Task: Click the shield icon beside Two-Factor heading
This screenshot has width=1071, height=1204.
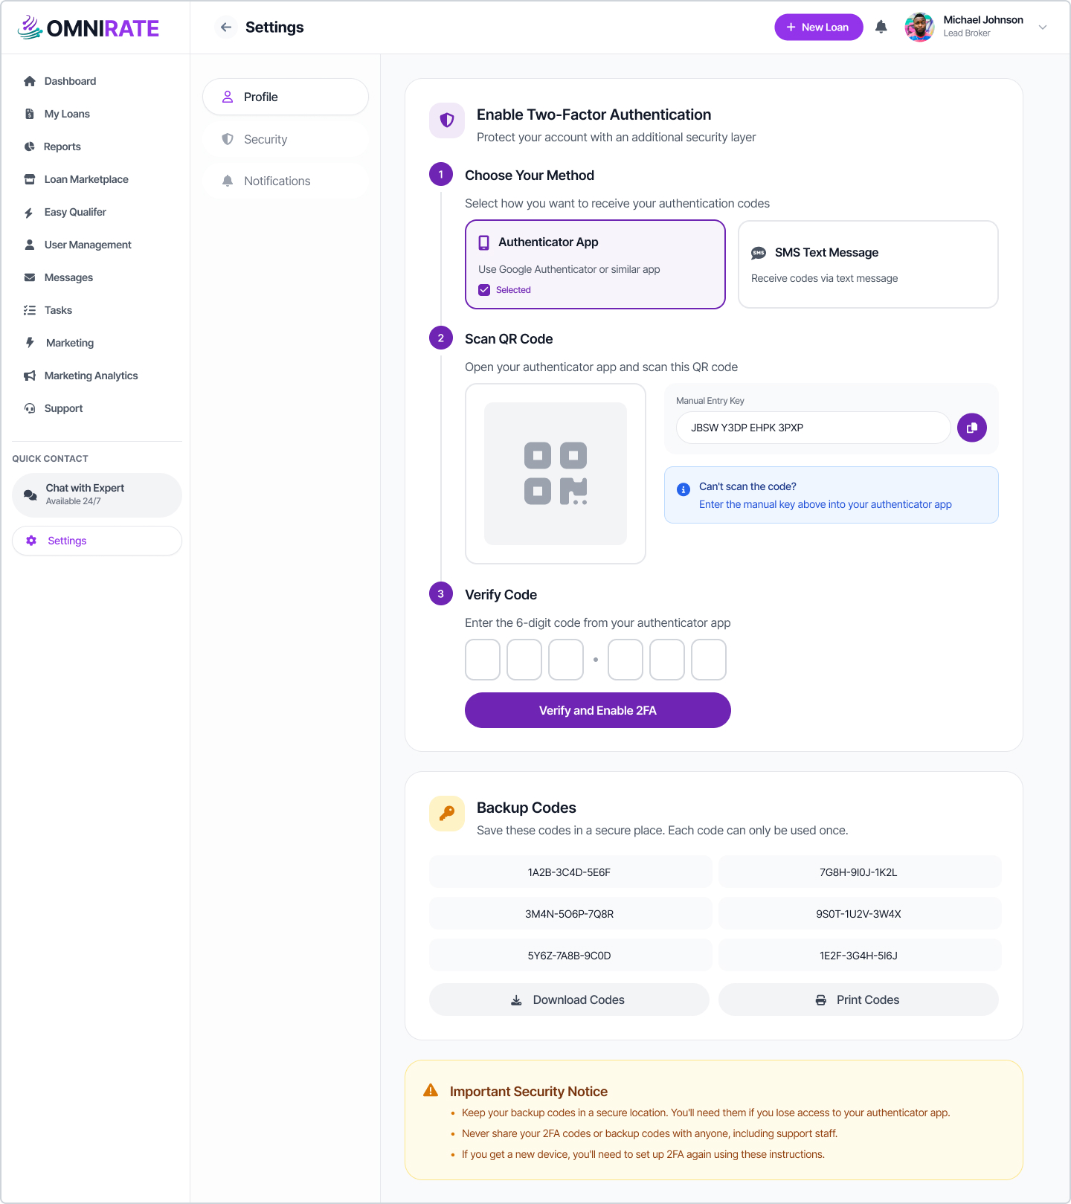Action: coord(447,120)
